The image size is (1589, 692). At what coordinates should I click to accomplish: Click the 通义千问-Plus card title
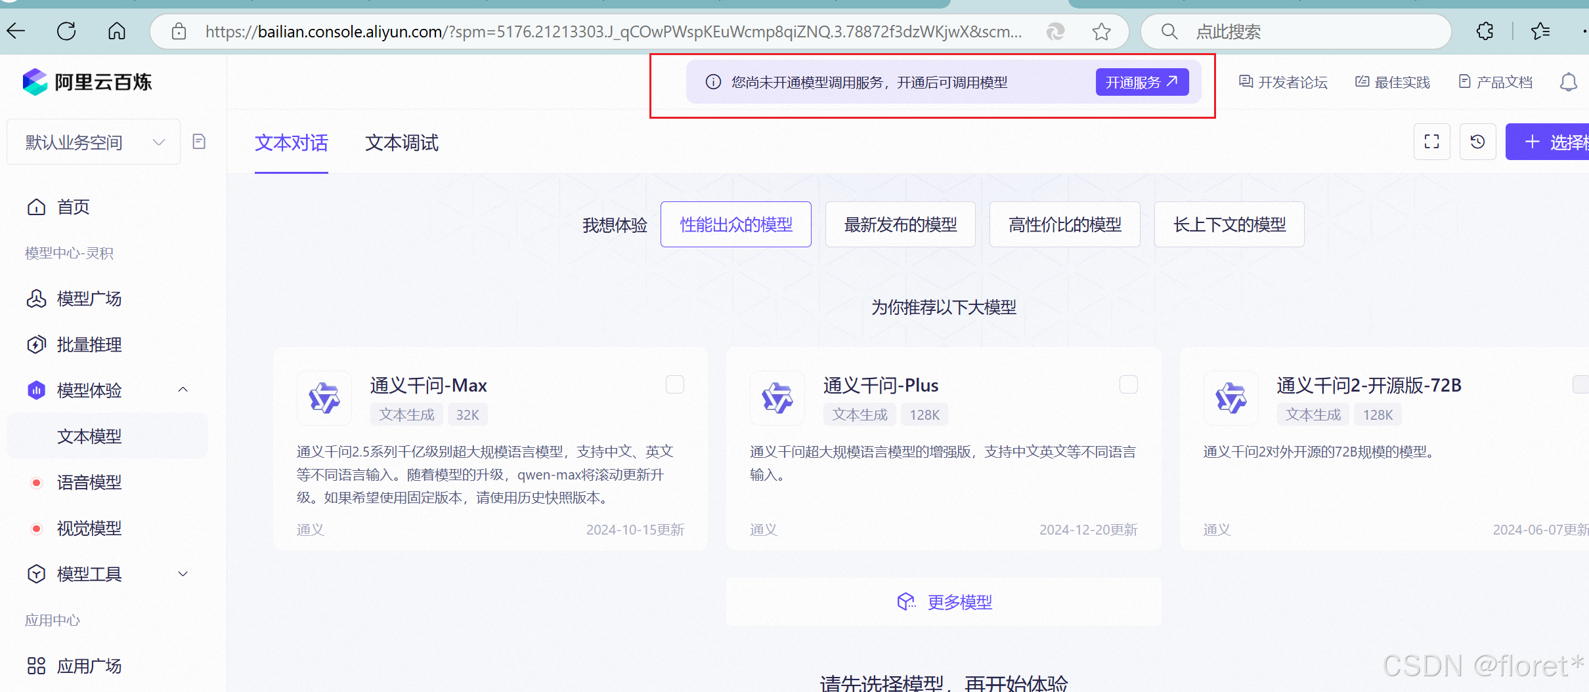click(x=881, y=385)
